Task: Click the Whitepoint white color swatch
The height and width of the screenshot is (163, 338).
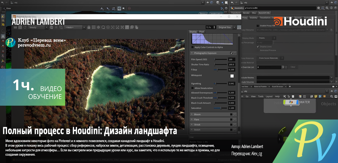Action: (232, 76)
